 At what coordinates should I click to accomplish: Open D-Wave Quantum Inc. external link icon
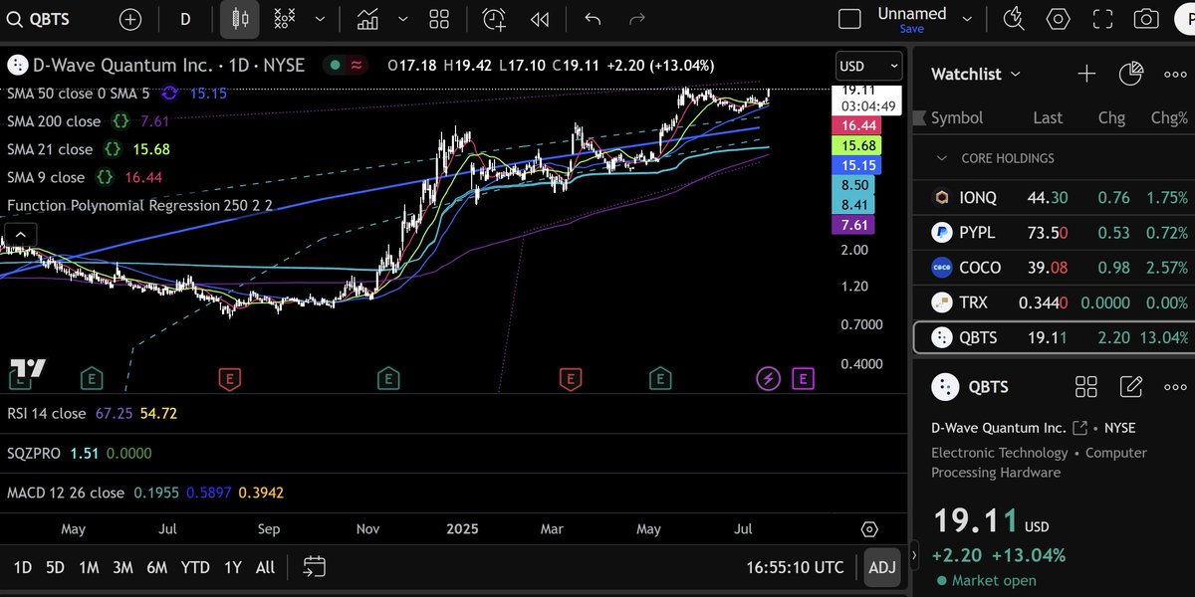(1079, 428)
